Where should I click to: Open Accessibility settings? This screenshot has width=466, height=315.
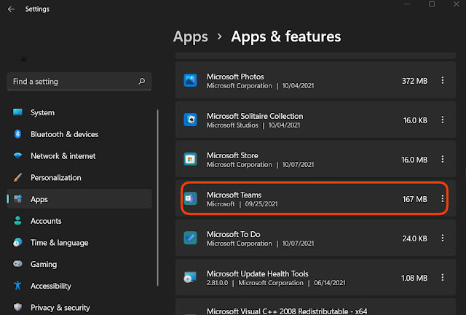79,286
